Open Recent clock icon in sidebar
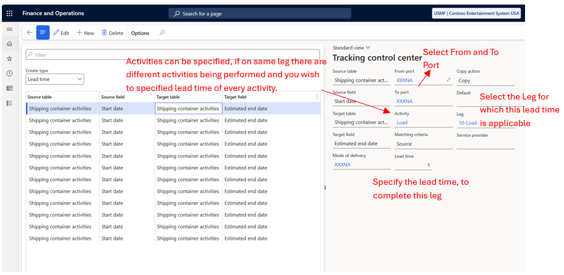Image resolution: width=564 pixels, height=275 pixels. 10,74
